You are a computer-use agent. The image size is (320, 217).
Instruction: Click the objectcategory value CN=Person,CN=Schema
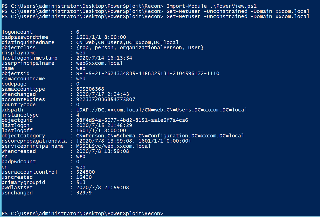click(x=160, y=136)
